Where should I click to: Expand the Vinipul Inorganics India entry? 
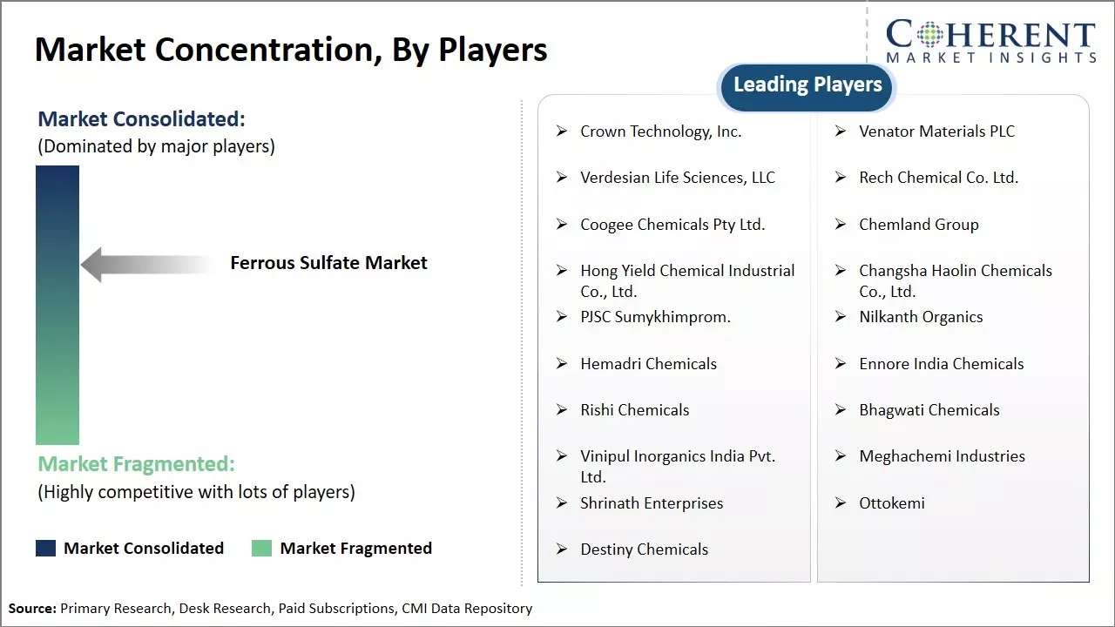click(678, 466)
